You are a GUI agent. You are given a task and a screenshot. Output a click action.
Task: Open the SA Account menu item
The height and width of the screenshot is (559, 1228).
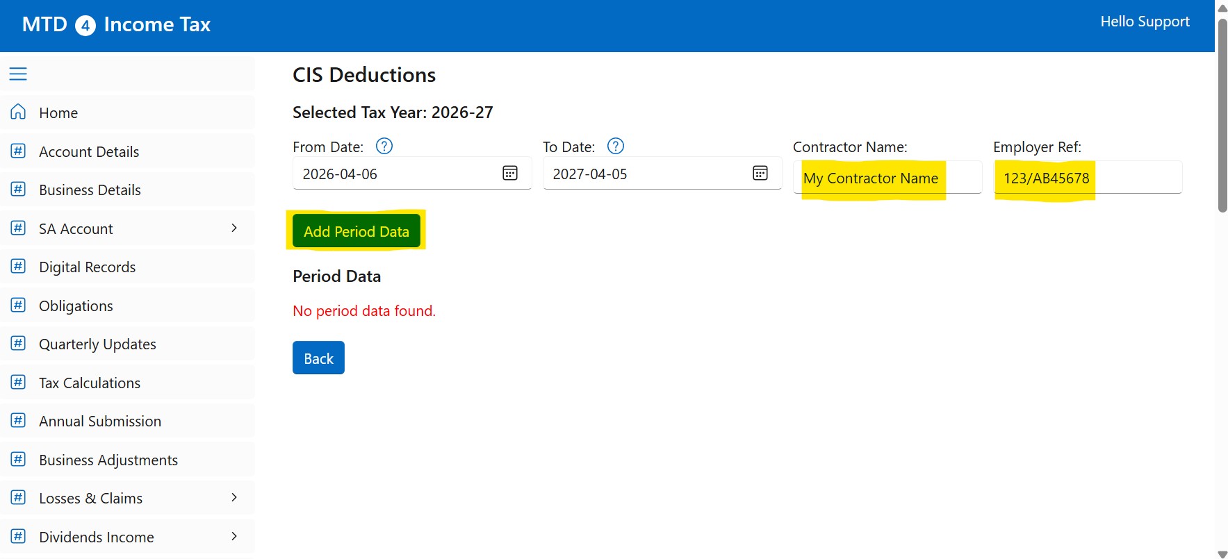127,228
